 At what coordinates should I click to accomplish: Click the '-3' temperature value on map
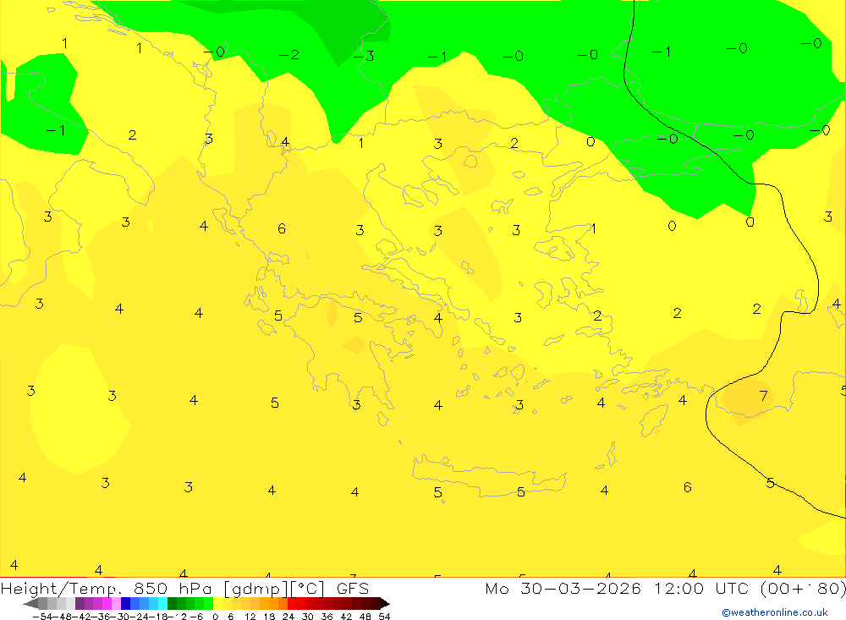(x=364, y=56)
